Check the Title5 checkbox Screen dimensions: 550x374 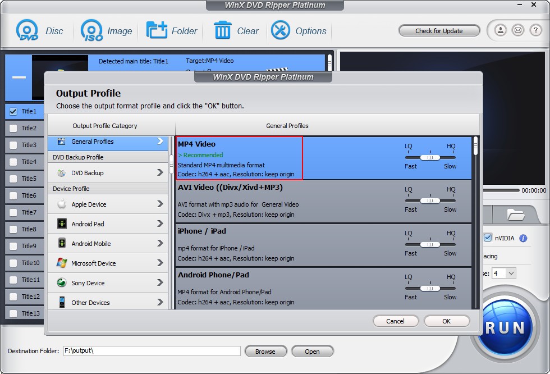[x=13, y=179]
